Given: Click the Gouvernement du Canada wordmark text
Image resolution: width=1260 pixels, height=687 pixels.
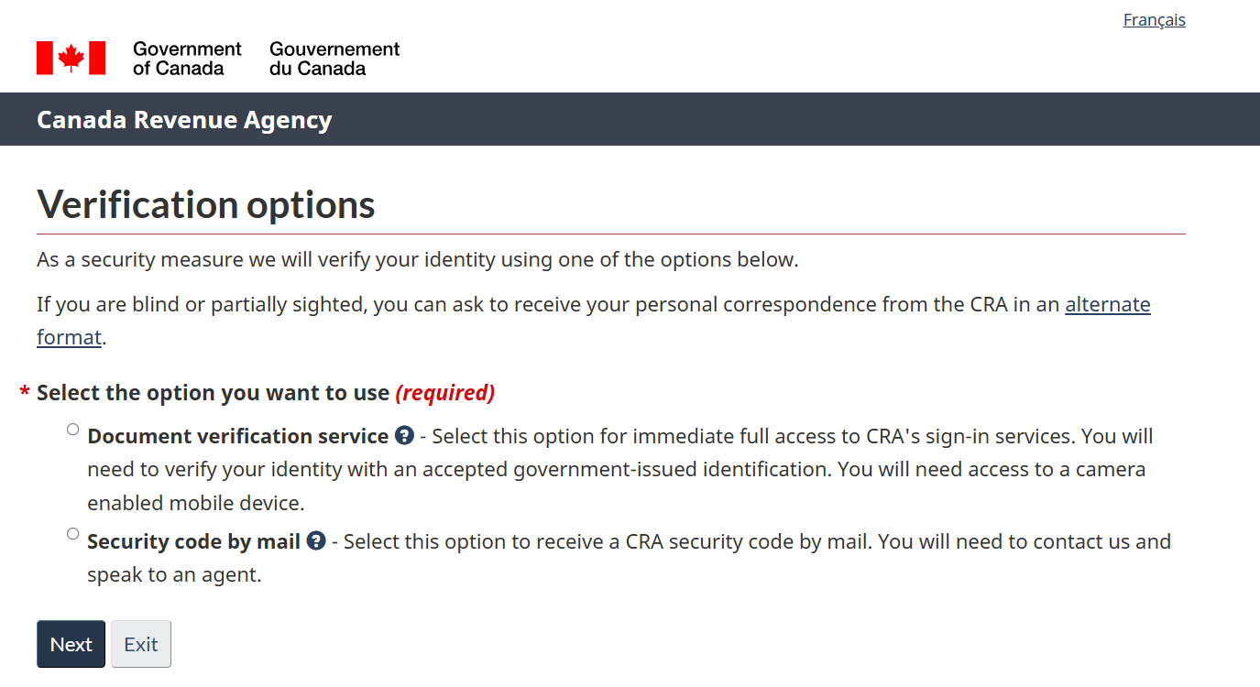Looking at the screenshot, I should pos(334,59).
